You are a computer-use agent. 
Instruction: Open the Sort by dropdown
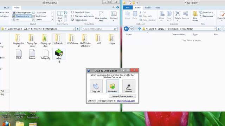click(x=60, y=16)
